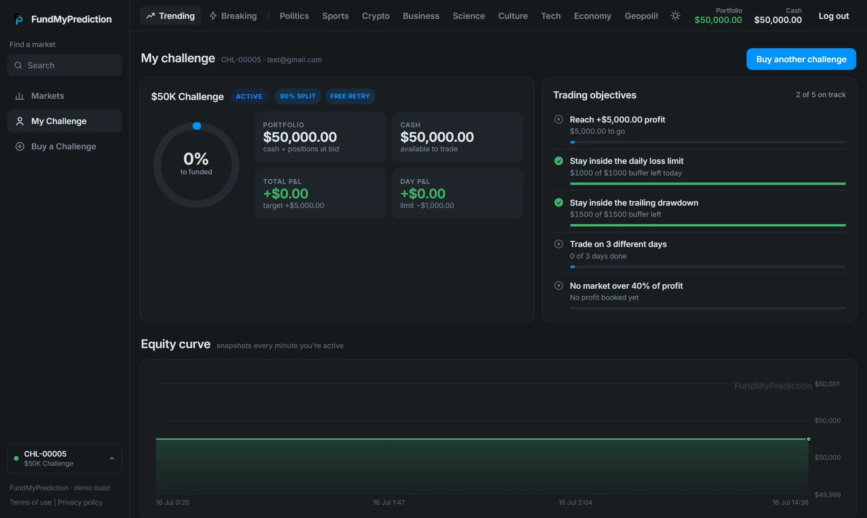
Task: Click the FundMyPrediction brand name
Action: point(71,19)
